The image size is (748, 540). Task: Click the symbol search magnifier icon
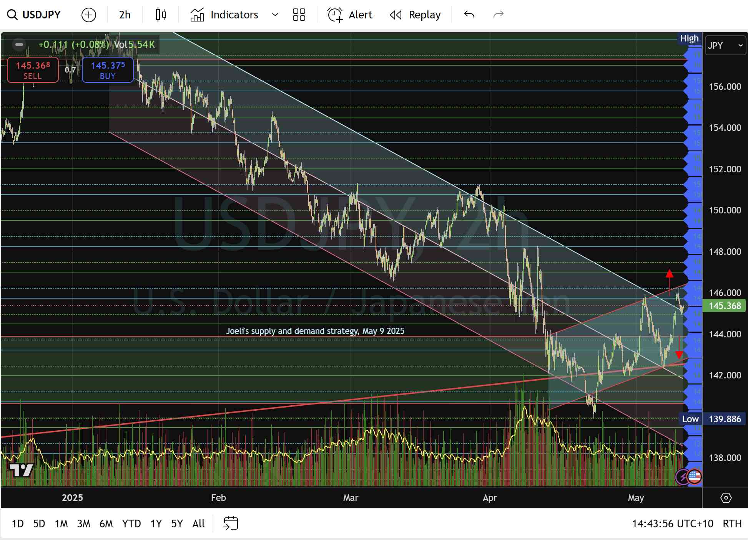[x=12, y=15]
